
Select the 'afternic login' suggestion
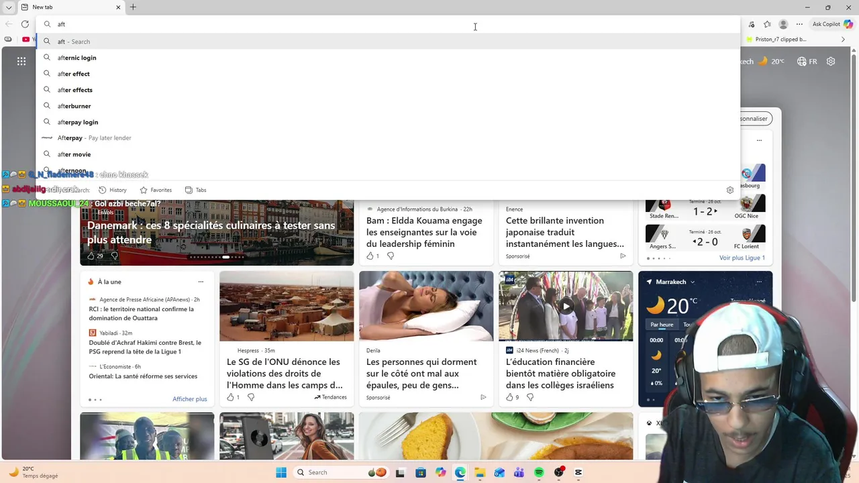[388, 58]
